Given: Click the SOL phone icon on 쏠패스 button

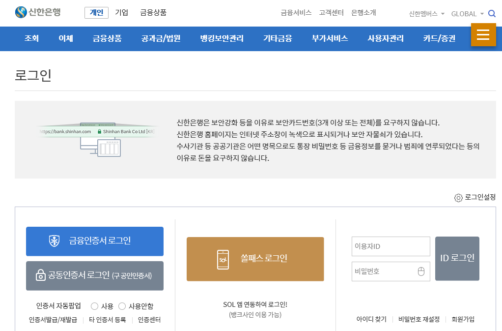Looking at the screenshot, I should pyautogui.click(x=223, y=260).
